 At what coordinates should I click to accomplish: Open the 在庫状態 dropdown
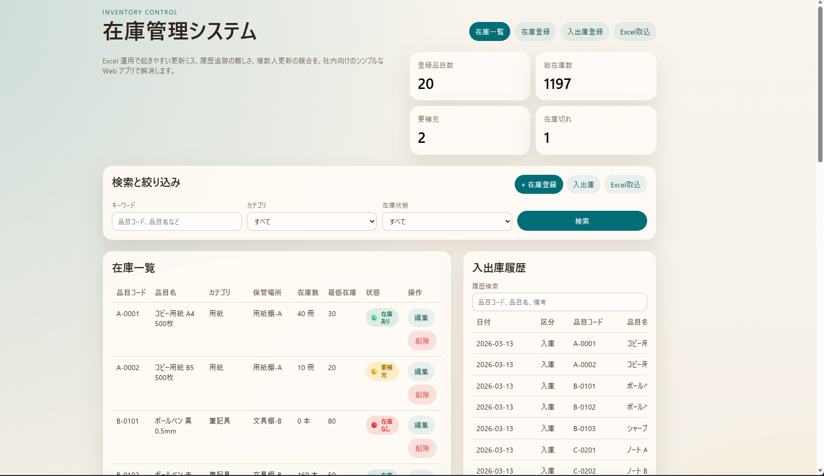447,222
